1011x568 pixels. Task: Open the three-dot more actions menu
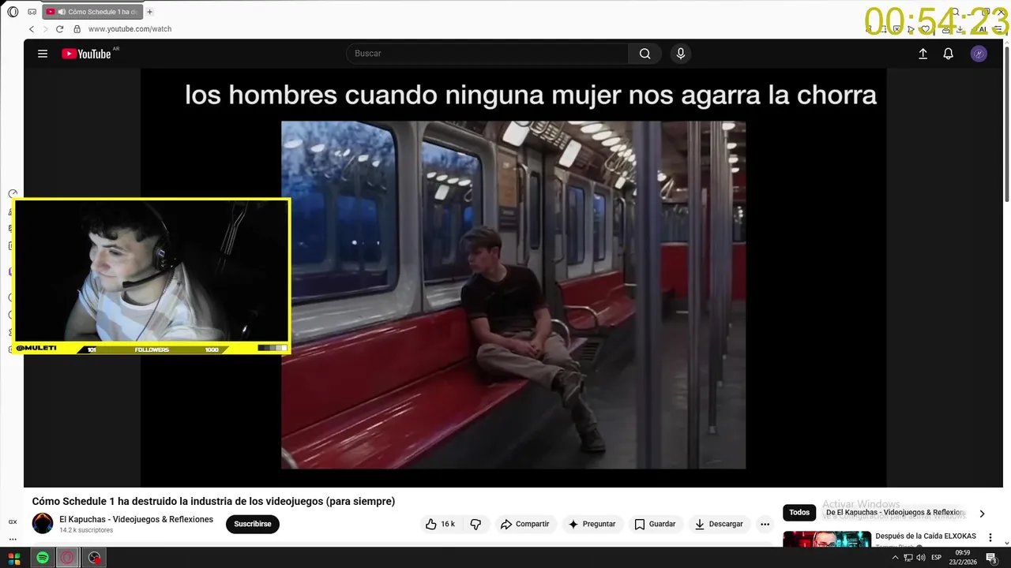point(765,524)
